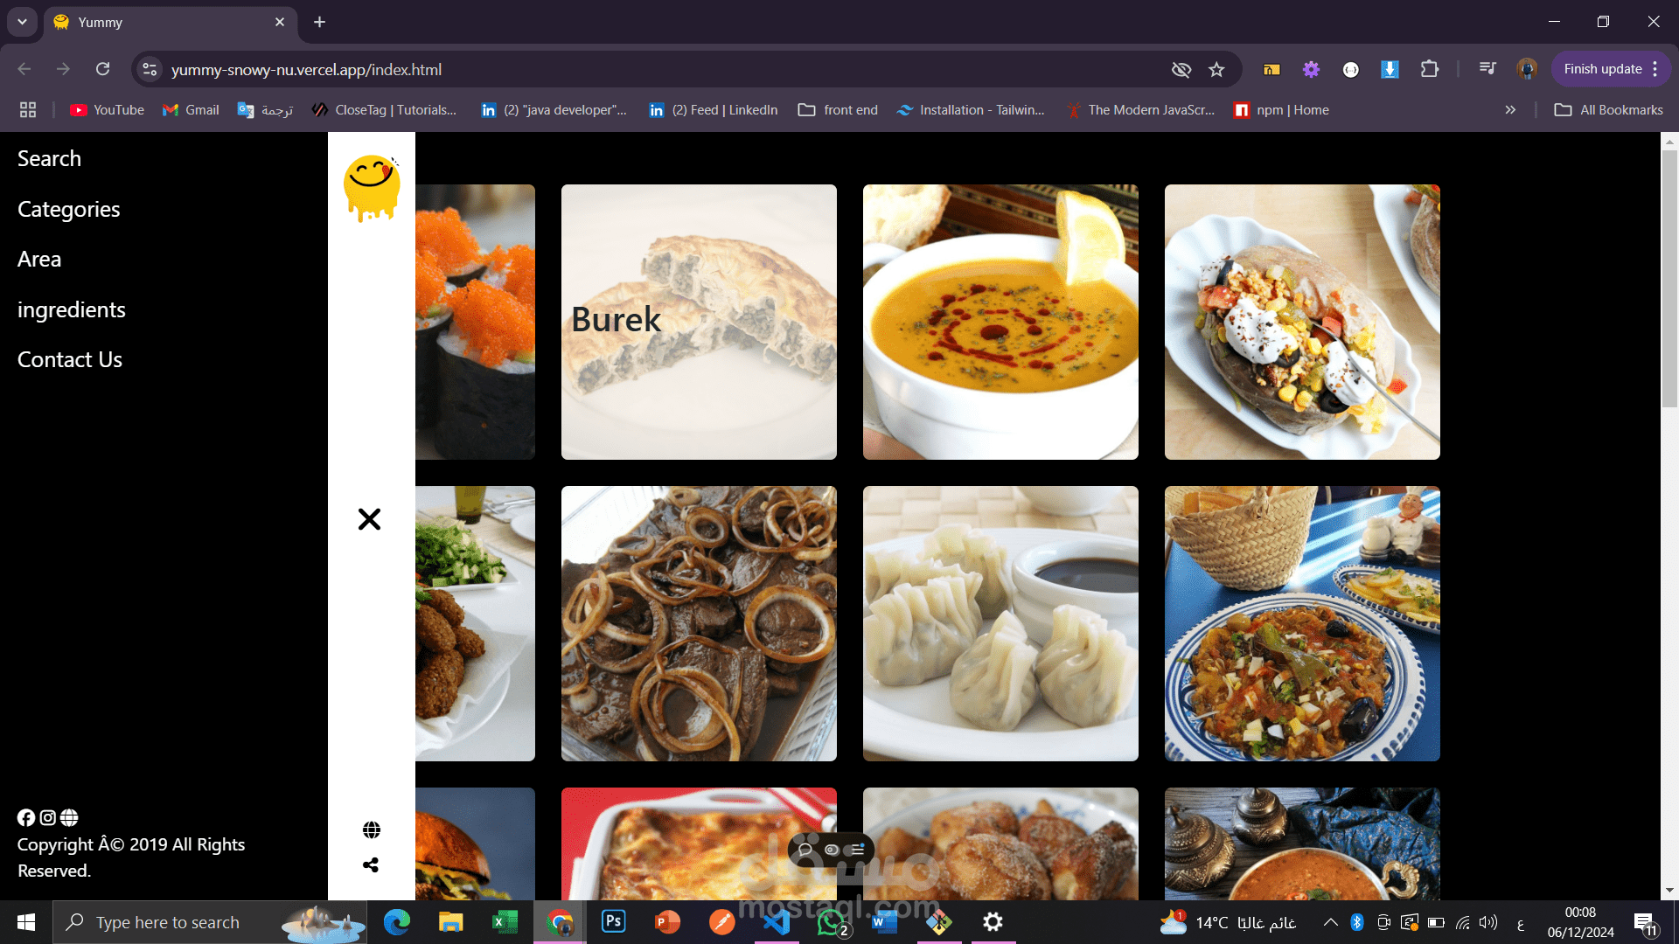Open the Facebook icon in footer
1679x944 pixels.
(26, 817)
